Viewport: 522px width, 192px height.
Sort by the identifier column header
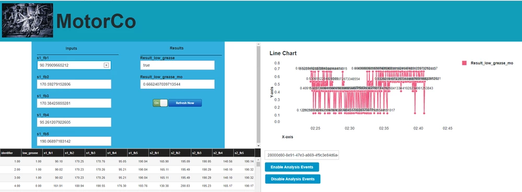click(x=10, y=153)
